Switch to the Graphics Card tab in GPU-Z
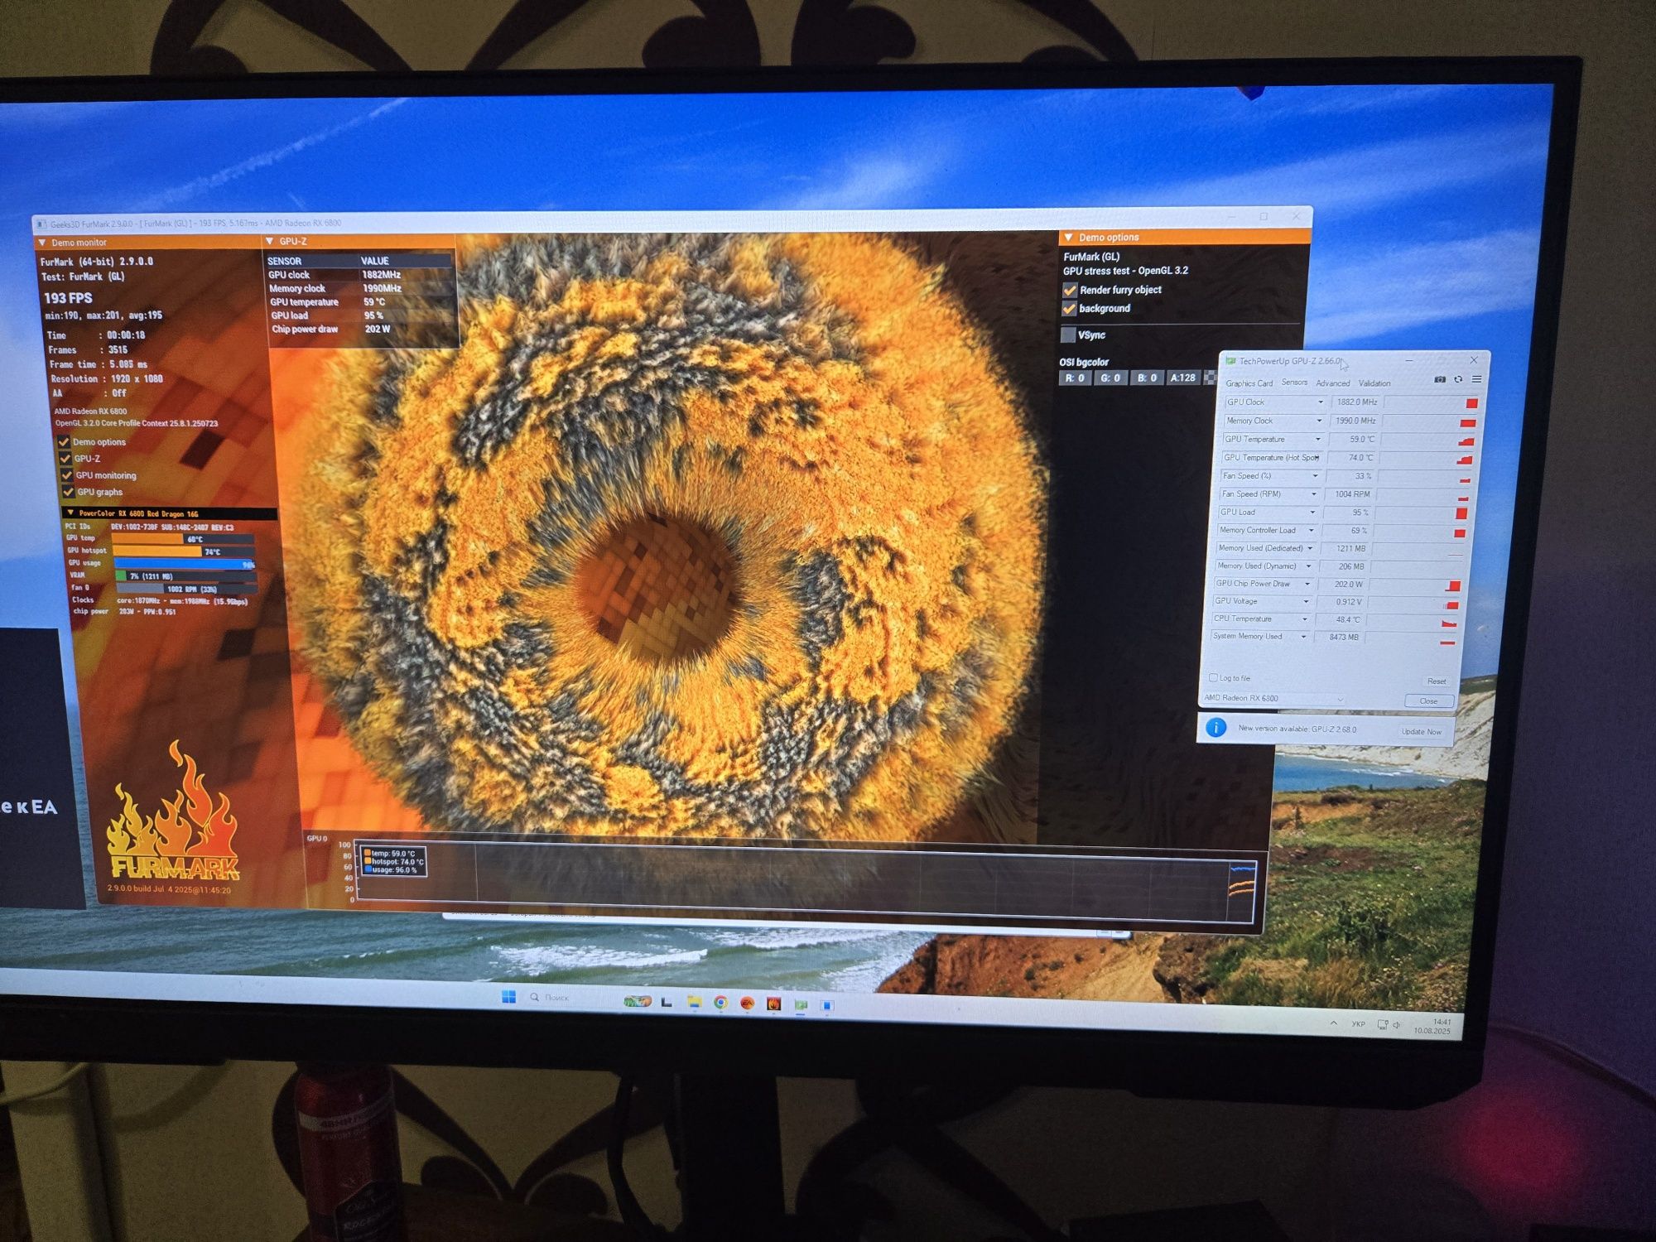The width and height of the screenshot is (1656, 1242). (1249, 383)
